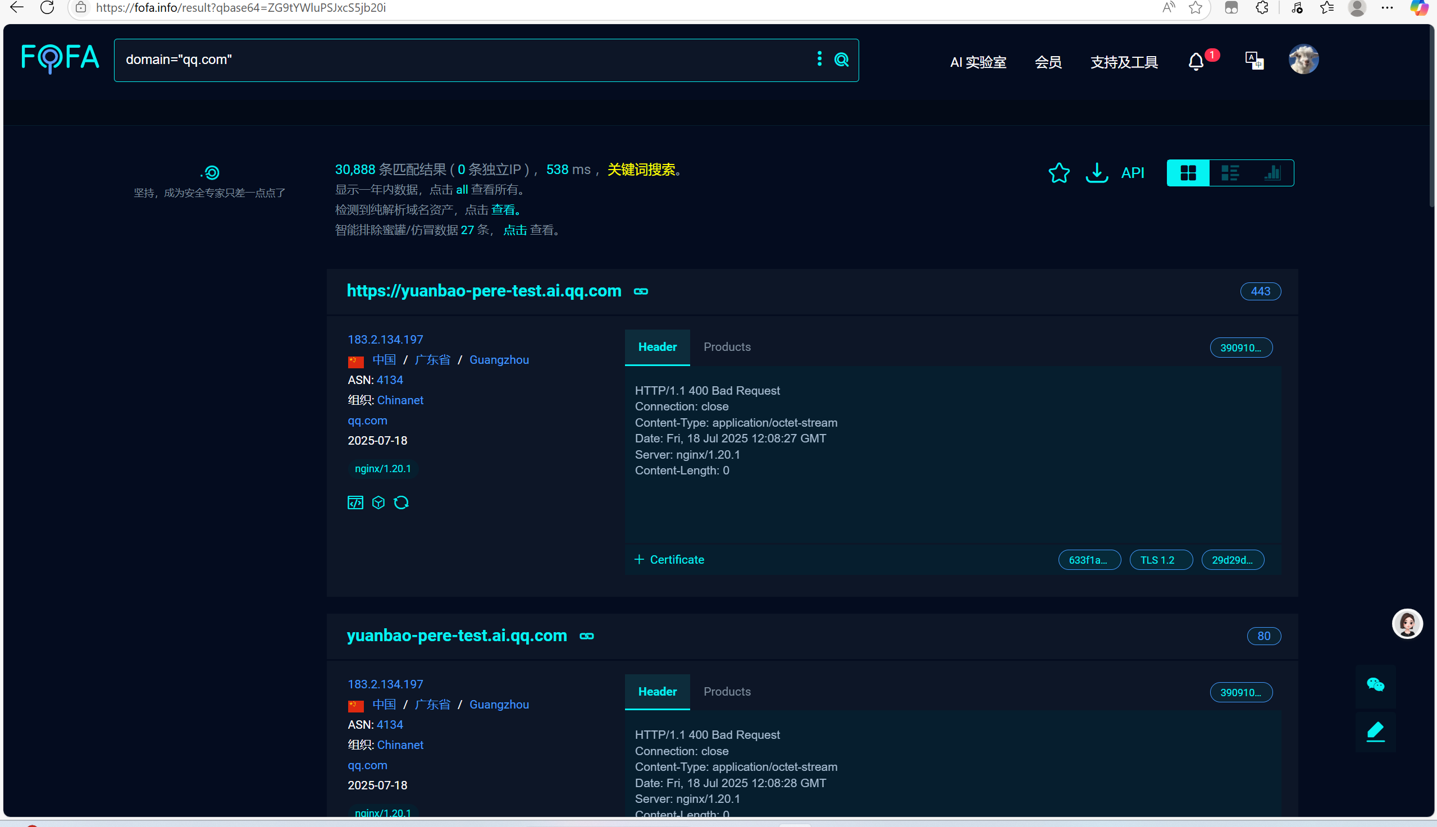Switch to Products tab in first result
1437x827 pixels.
[x=727, y=346]
